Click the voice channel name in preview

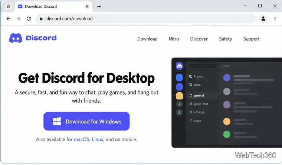(197, 121)
